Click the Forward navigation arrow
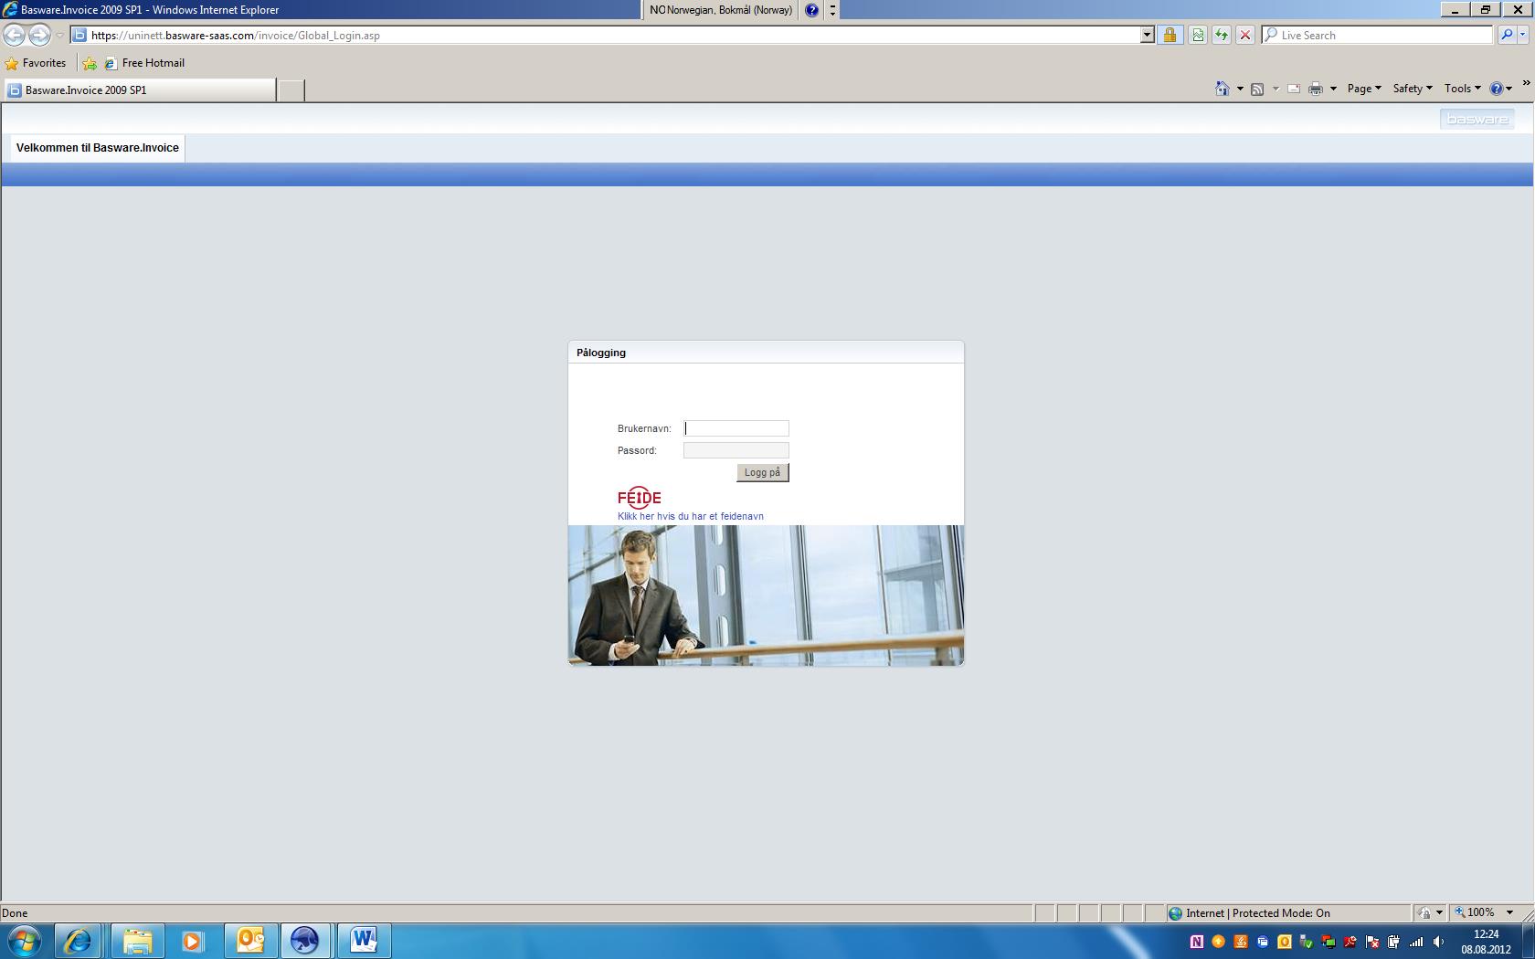The image size is (1535, 959). click(39, 36)
